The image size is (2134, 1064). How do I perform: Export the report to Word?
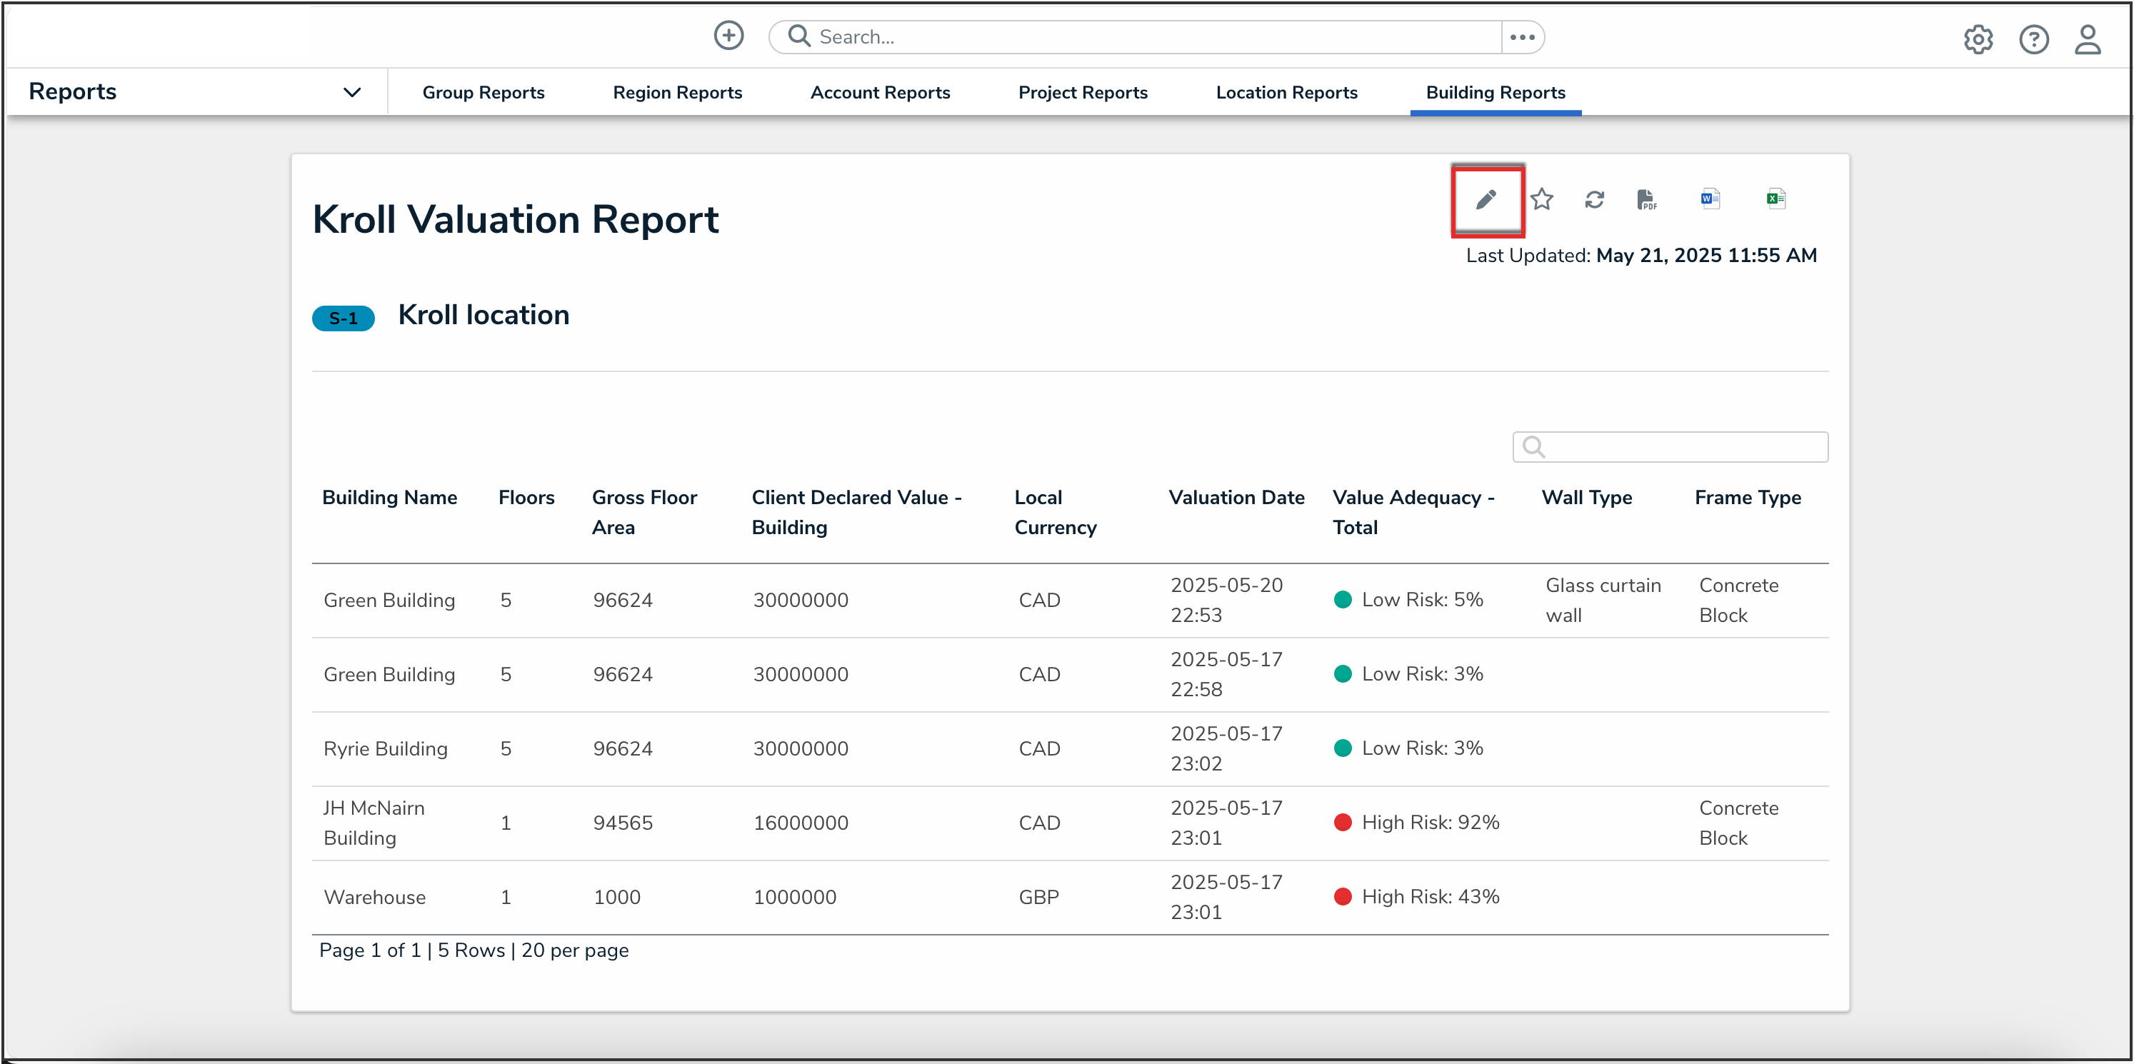[x=1710, y=199]
